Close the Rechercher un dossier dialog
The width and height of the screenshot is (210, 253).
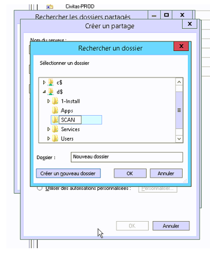181,46
